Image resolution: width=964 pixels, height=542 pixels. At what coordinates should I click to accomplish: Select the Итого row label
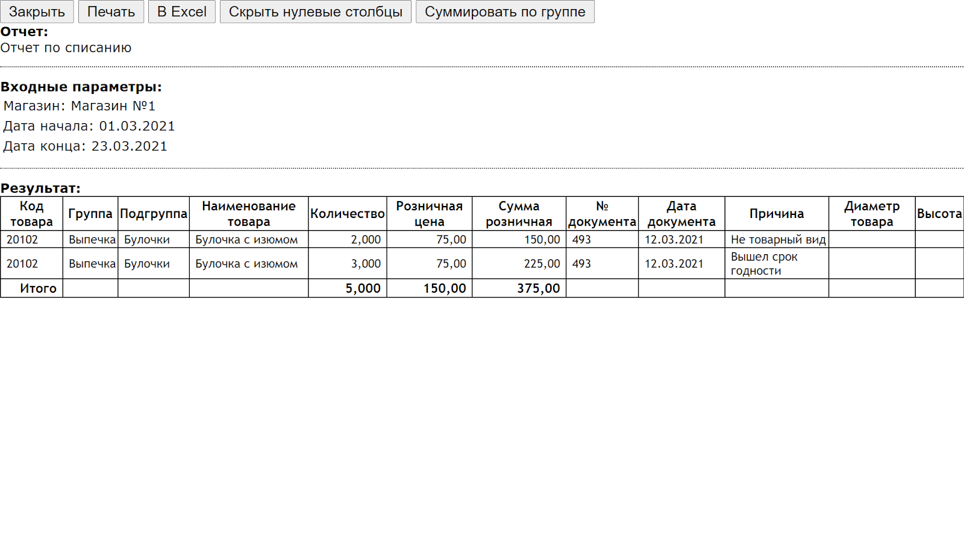pyautogui.click(x=38, y=288)
